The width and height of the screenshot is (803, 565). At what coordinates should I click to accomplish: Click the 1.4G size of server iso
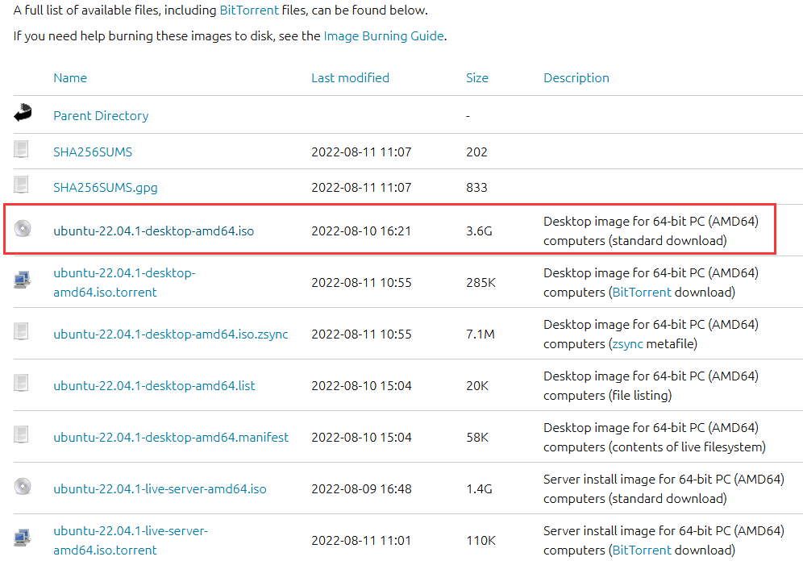pos(480,489)
